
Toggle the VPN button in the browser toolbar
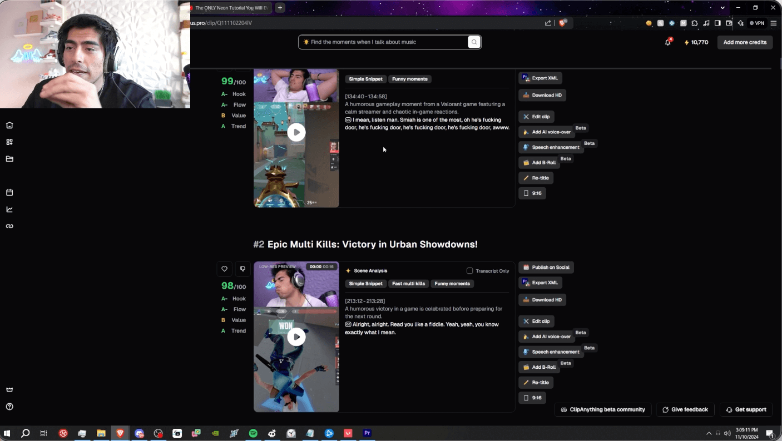(757, 23)
